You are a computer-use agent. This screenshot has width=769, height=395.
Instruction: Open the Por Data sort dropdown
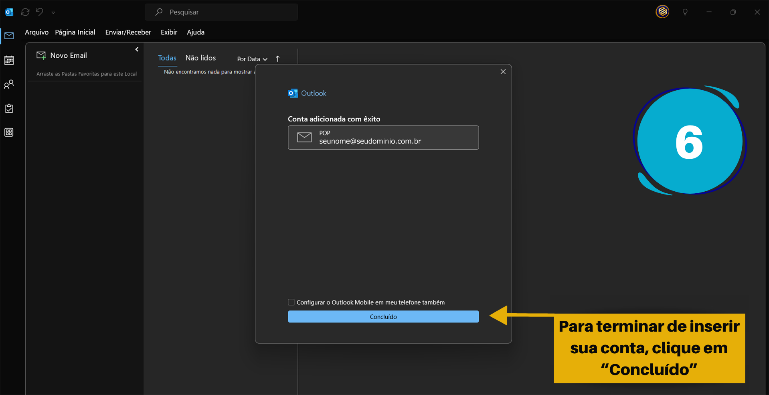coord(252,59)
